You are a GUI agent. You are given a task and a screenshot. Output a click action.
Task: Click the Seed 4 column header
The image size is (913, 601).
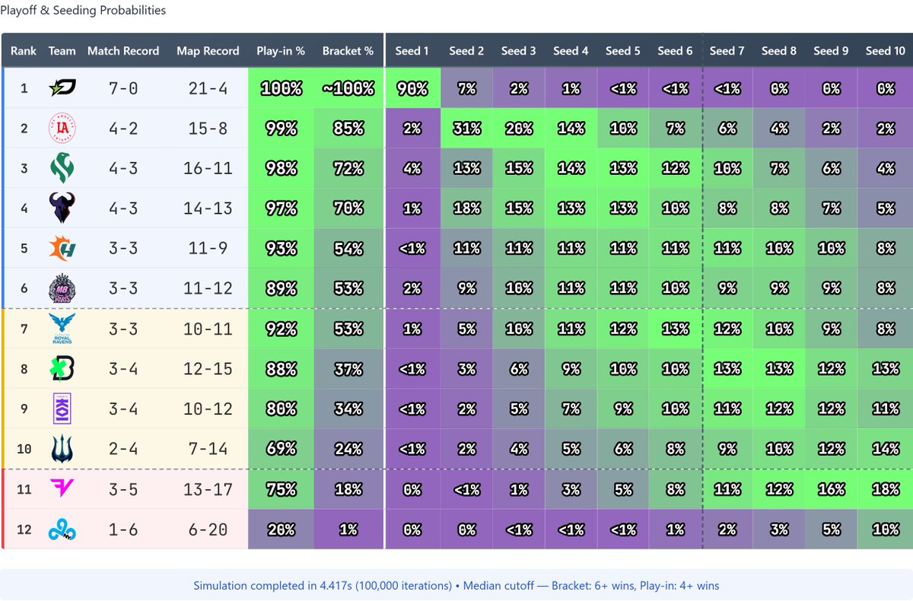571,51
